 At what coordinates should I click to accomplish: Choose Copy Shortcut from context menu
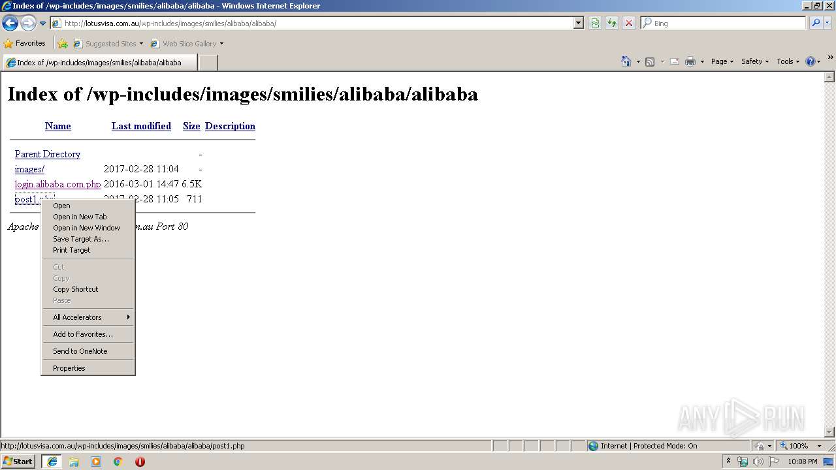(88, 289)
